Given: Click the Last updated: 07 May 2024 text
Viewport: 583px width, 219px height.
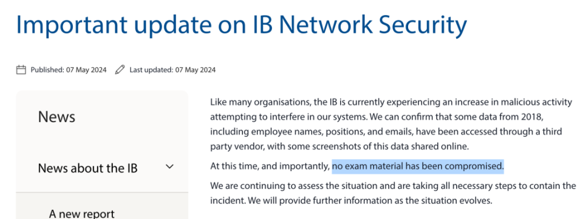Looking at the screenshot, I should [x=172, y=70].
